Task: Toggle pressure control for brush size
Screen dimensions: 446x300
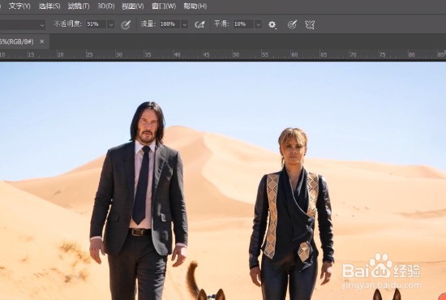Action: click(292, 25)
